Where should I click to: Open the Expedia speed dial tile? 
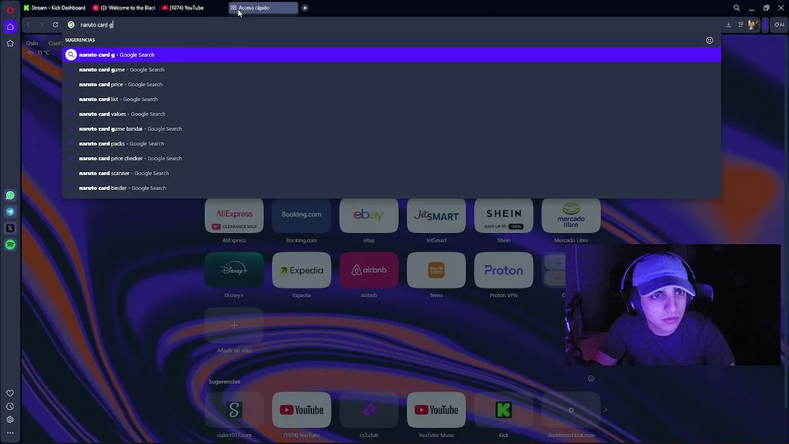301,270
